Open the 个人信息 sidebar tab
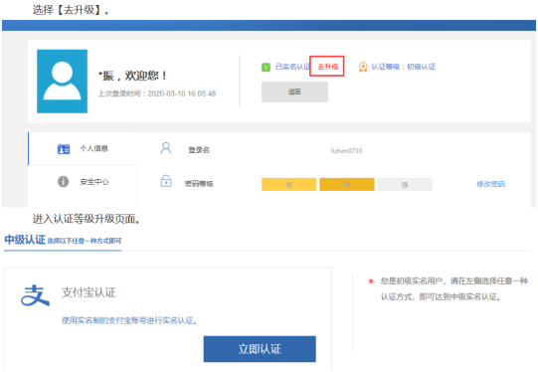 [x=83, y=148]
